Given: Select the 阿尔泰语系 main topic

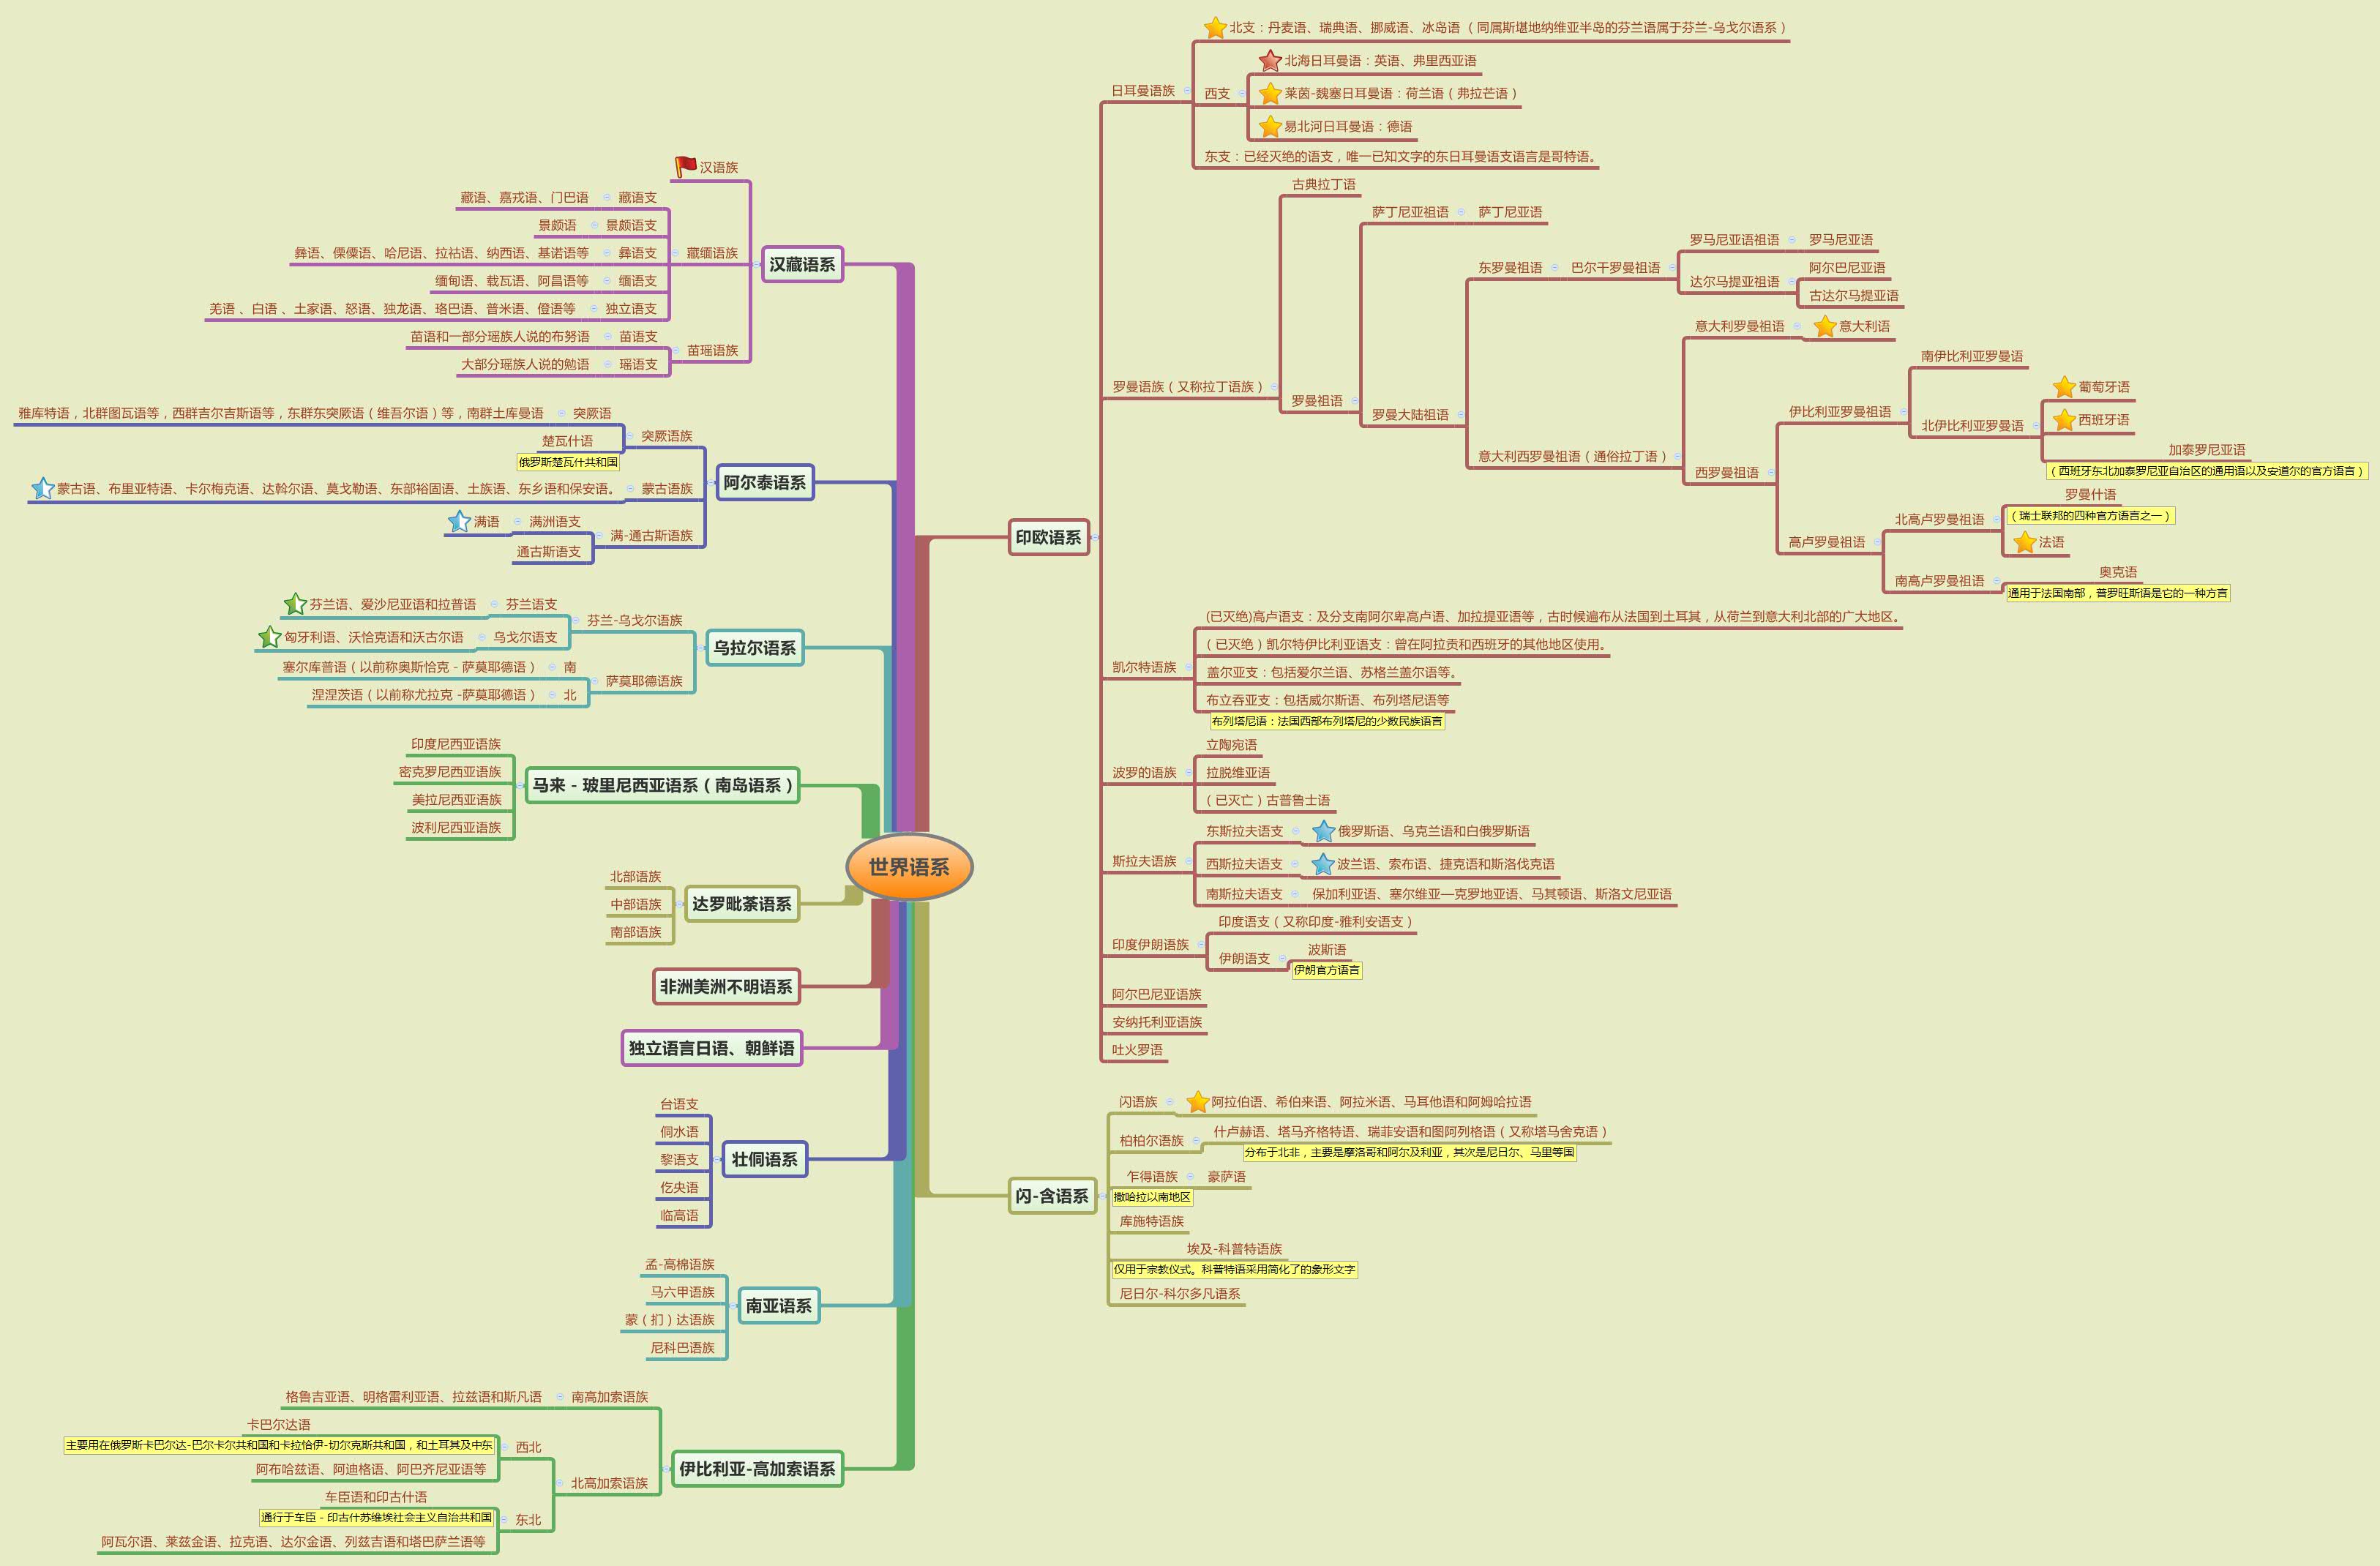Looking at the screenshot, I should (764, 483).
